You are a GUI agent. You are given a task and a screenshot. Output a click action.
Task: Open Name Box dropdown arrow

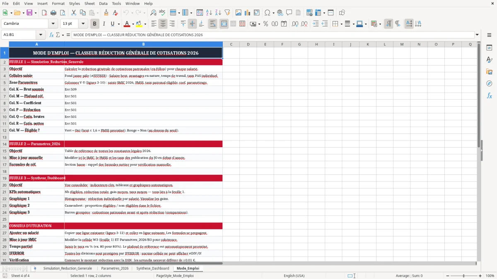[x=41, y=35]
